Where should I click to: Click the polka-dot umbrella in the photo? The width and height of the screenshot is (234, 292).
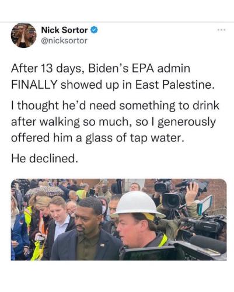click(x=46, y=191)
